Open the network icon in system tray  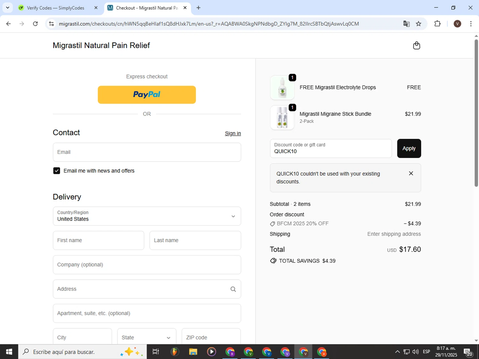tap(407, 352)
